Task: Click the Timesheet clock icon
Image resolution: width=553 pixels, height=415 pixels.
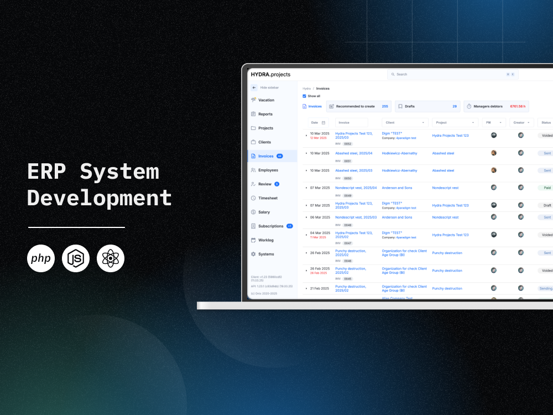Action: coord(253,198)
